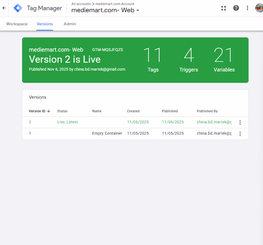Open actions menu for version 2 row

240,122
